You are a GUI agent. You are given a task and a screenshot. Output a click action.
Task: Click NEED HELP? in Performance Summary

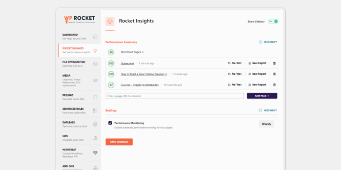coord(270,42)
